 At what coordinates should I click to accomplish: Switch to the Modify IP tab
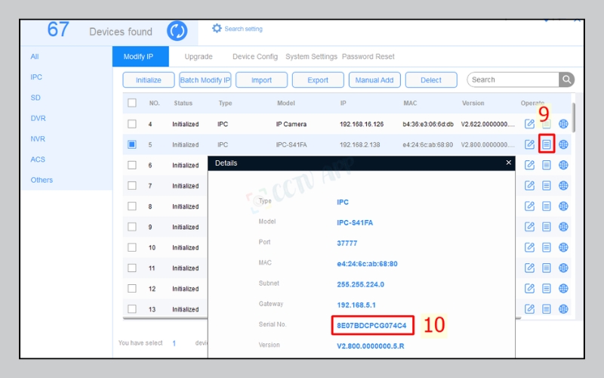point(140,57)
